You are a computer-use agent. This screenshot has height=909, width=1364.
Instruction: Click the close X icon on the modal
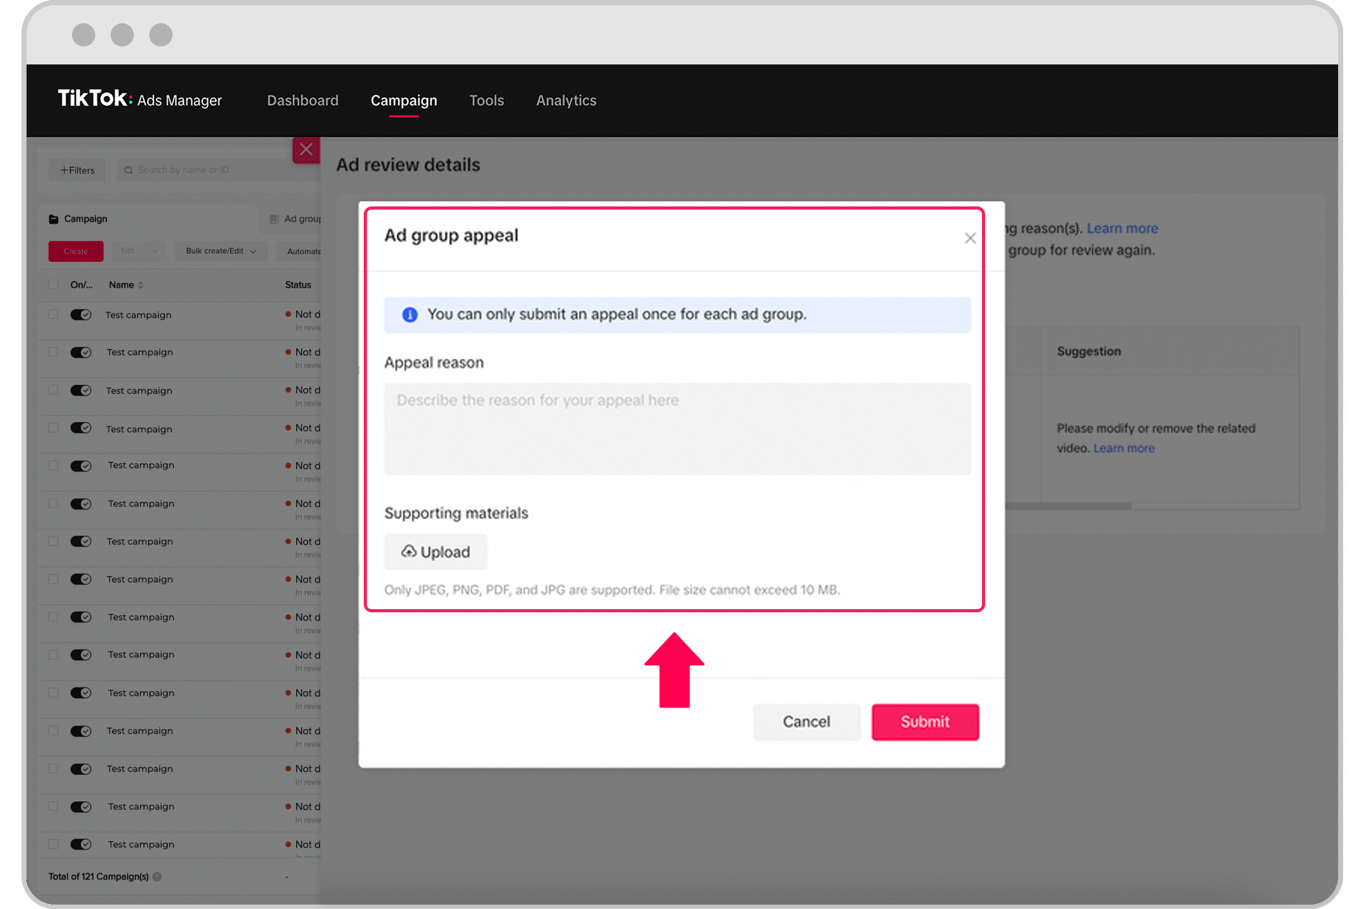(x=970, y=236)
